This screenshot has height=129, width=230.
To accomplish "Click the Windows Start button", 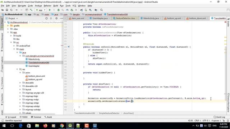I will point(4,126).
